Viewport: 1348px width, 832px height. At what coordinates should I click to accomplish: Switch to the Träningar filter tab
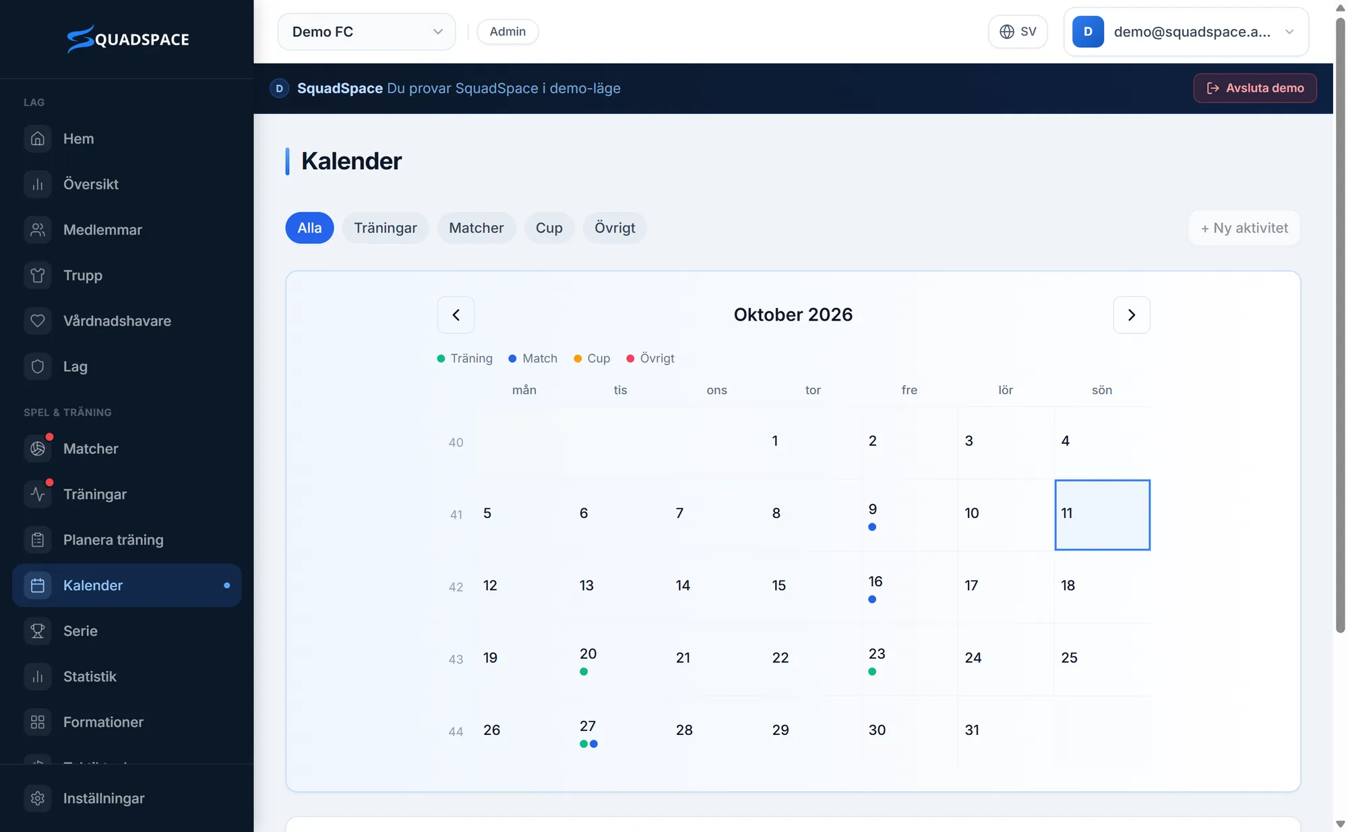[386, 228]
